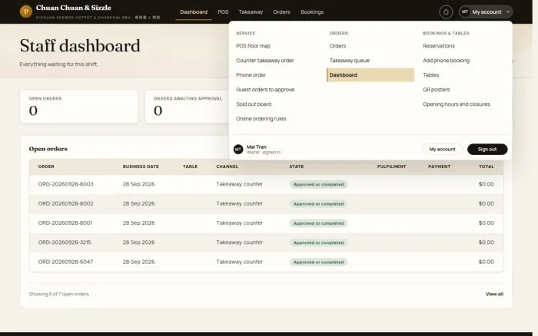
Task: Click the STATE column header
Action: (297, 166)
